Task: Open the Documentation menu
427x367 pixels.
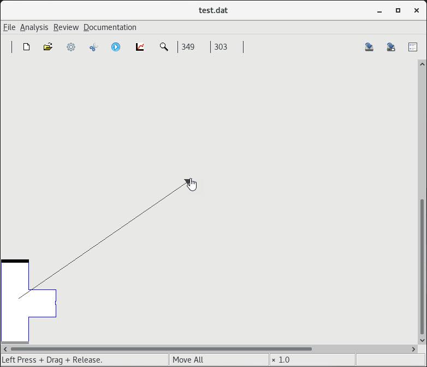Action: pyautogui.click(x=110, y=27)
